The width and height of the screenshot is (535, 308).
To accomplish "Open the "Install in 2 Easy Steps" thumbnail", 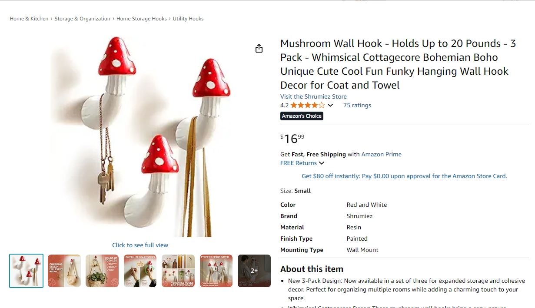I will tap(140, 271).
